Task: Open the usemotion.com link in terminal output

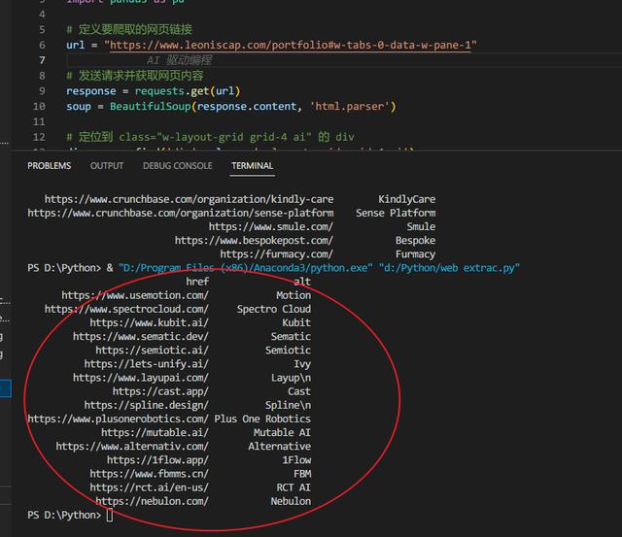Action: [134, 295]
